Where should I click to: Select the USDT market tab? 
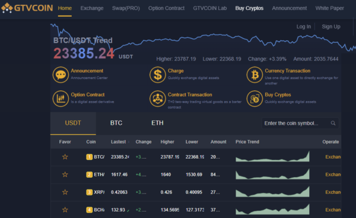pyautogui.click(x=73, y=123)
